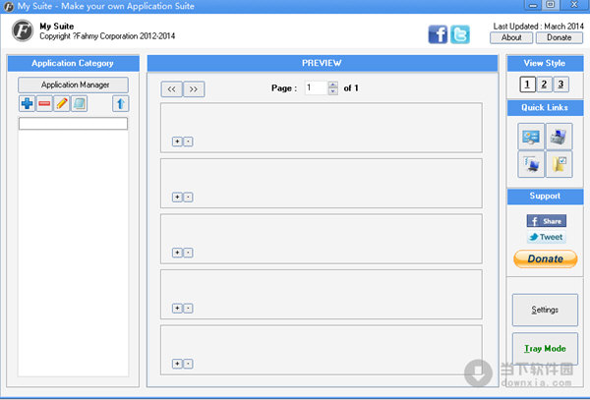
Task: Go to next page with >> button
Action: 194,89
